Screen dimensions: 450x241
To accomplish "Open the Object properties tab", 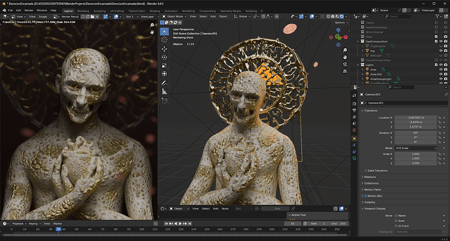I will (x=354, y=138).
